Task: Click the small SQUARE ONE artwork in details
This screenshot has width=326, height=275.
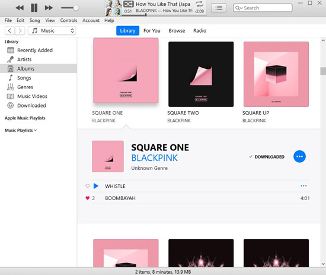Action: (108, 156)
